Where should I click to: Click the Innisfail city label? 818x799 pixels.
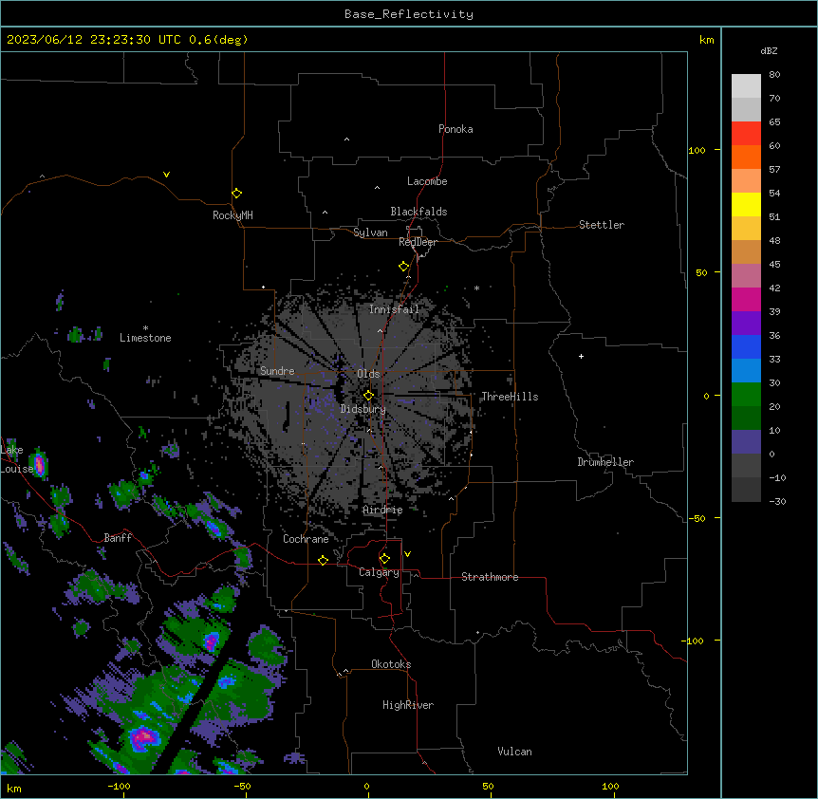(394, 309)
